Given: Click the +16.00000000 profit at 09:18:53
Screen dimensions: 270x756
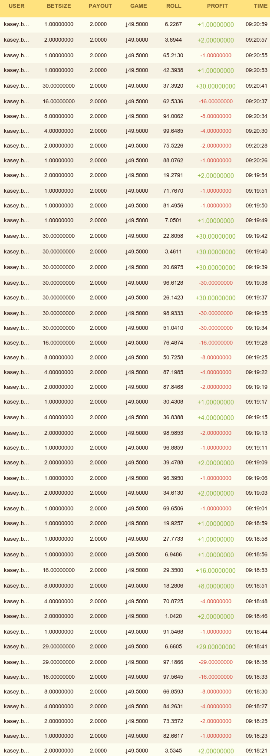Looking at the screenshot, I should click(216, 570).
